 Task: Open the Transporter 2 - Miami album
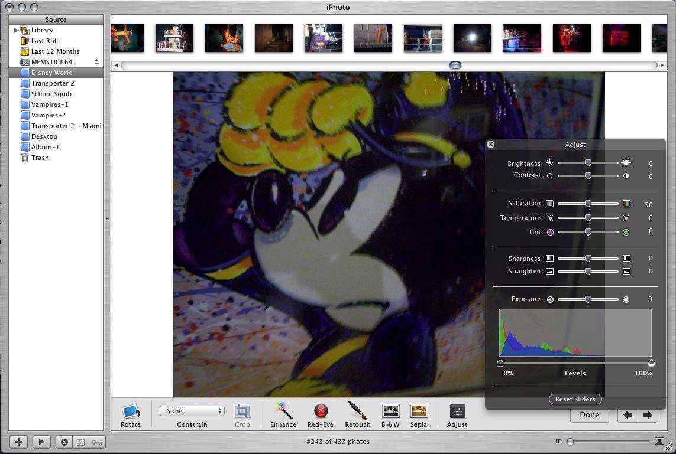coord(56,126)
